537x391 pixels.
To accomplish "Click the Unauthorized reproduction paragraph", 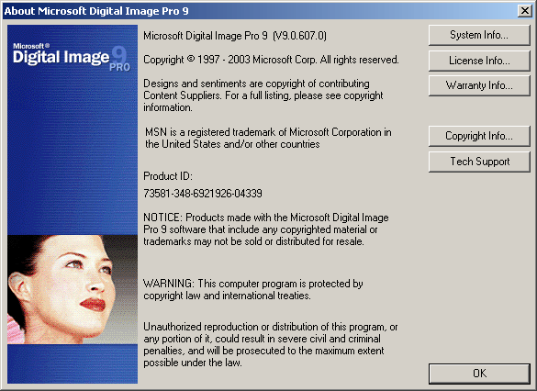I will pyautogui.click(x=270, y=344).
